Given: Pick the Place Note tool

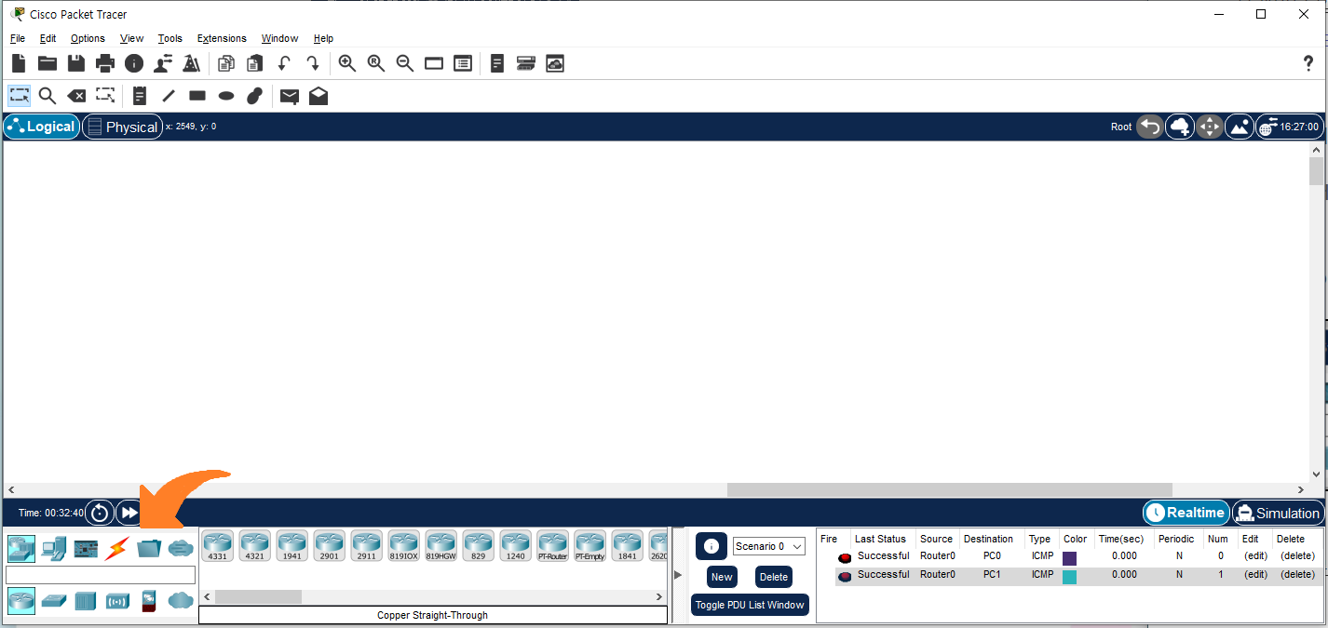Looking at the screenshot, I should [140, 96].
